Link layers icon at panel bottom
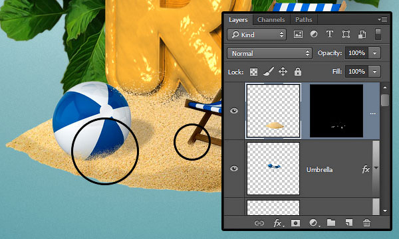This screenshot has height=239, width=399. click(259, 223)
